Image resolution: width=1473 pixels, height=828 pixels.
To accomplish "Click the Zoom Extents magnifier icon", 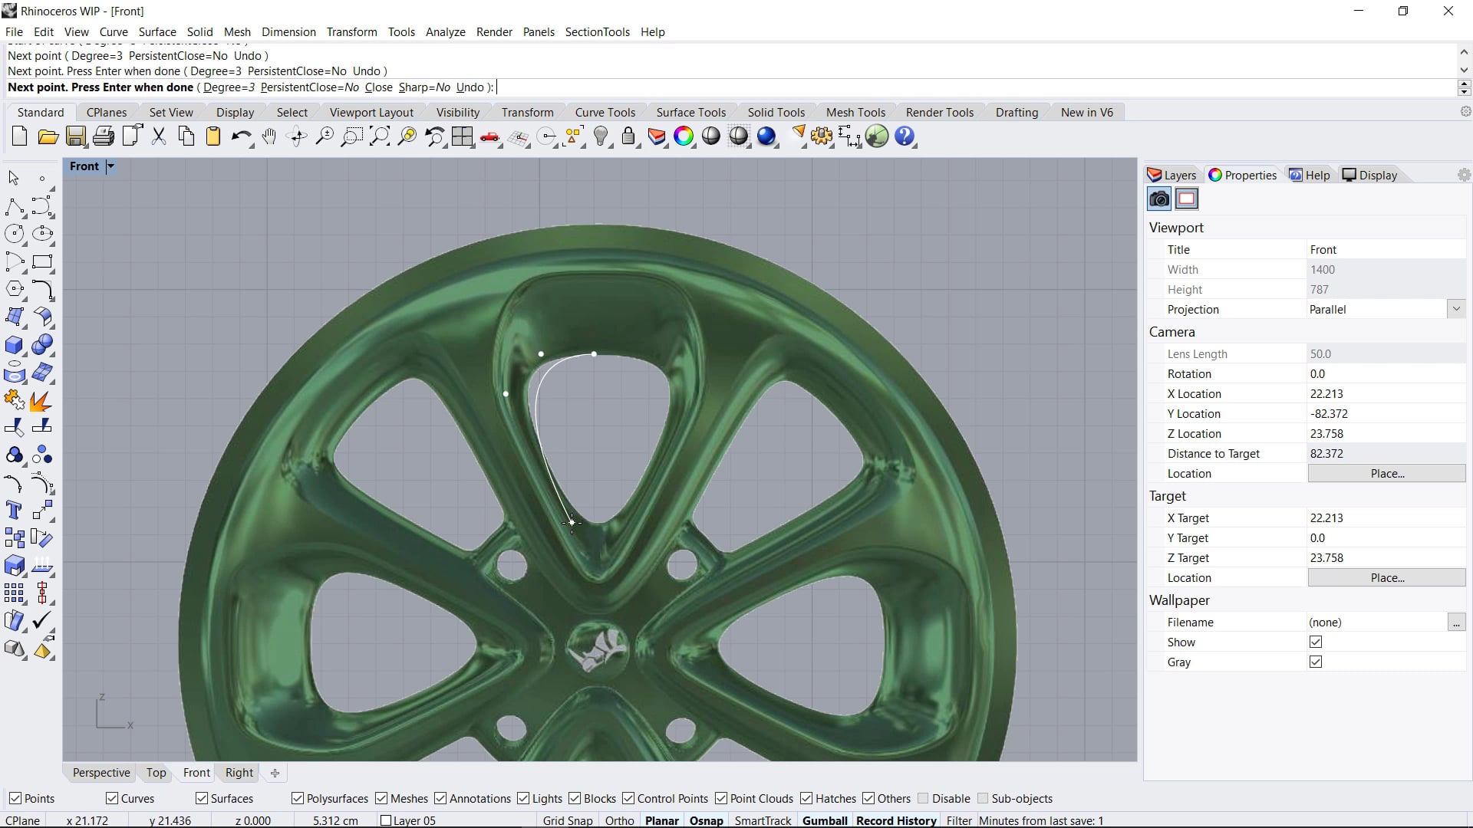I will (380, 136).
